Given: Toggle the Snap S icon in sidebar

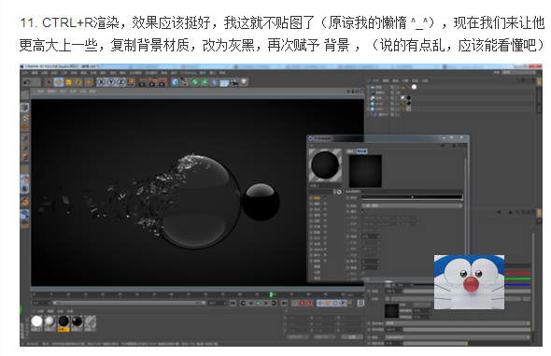Looking at the screenshot, I should 24,189.
